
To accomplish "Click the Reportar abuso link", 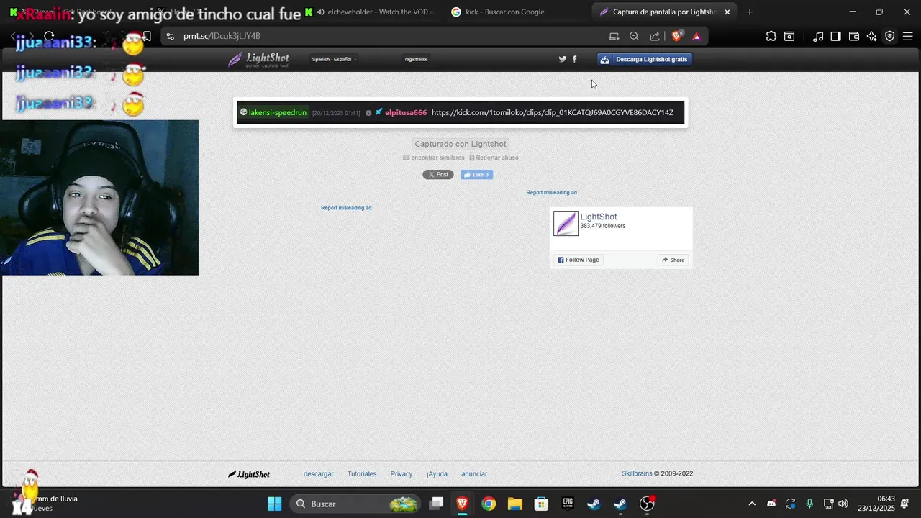I will coord(494,158).
